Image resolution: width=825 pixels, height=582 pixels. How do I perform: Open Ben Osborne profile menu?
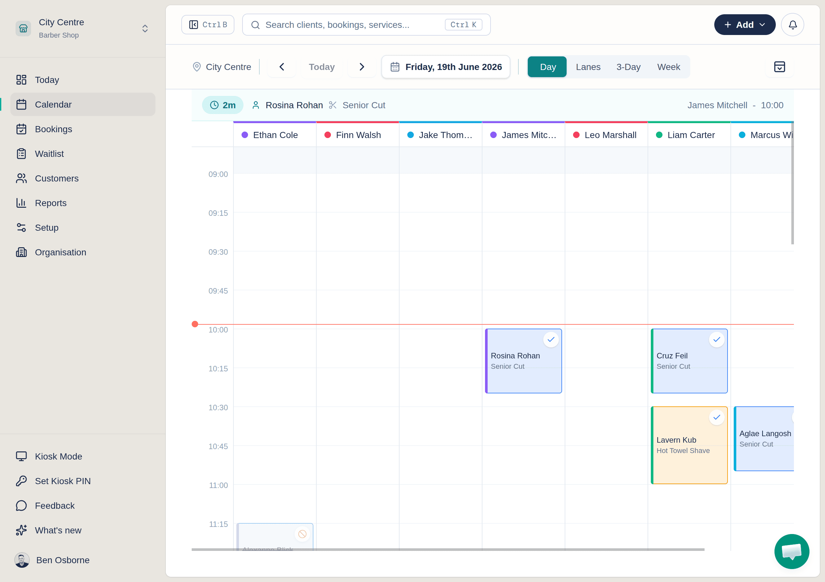pos(83,560)
